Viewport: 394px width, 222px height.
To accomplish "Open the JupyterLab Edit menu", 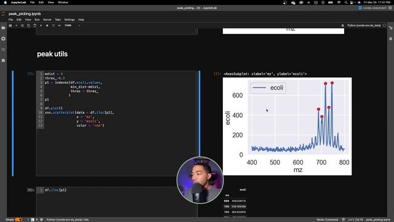I will click(x=19, y=20).
